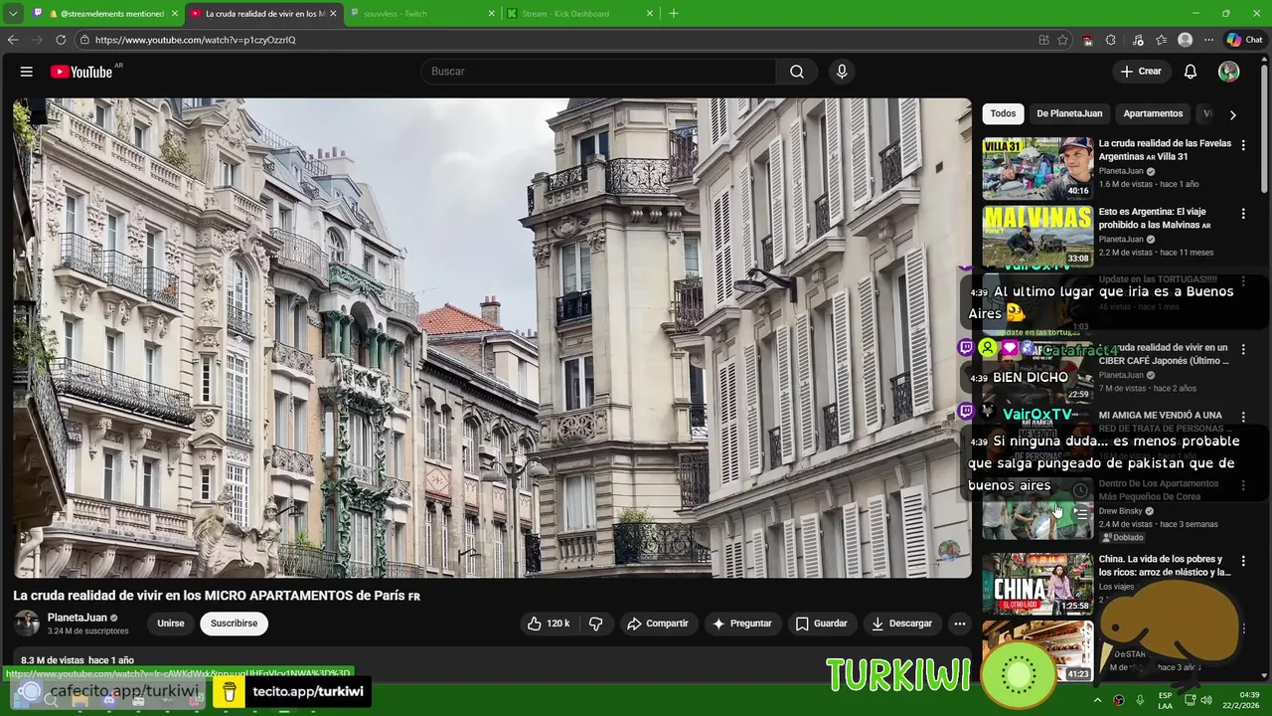Viewport: 1272px width, 716px height.
Task: Open the YouTube guide hamburger menu
Action: (27, 72)
